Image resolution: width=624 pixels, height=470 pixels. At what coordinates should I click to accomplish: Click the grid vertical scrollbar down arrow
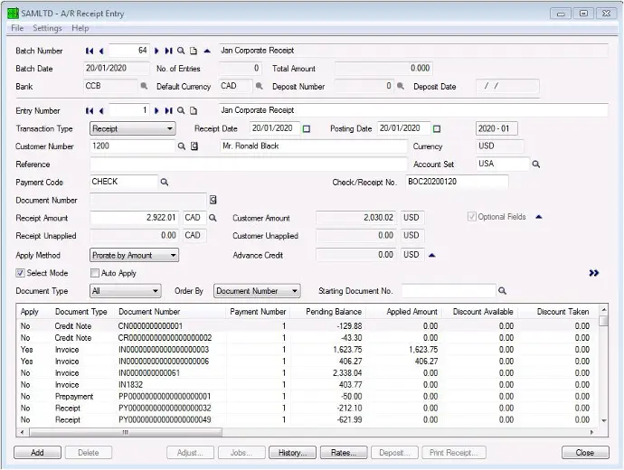coord(604,420)
